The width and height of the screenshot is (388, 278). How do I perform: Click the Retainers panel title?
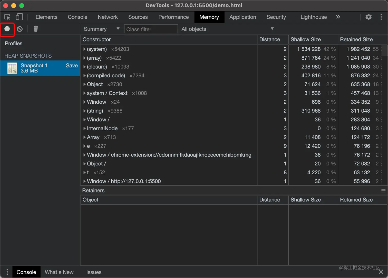pyautogui.click(x=93, y=190)
